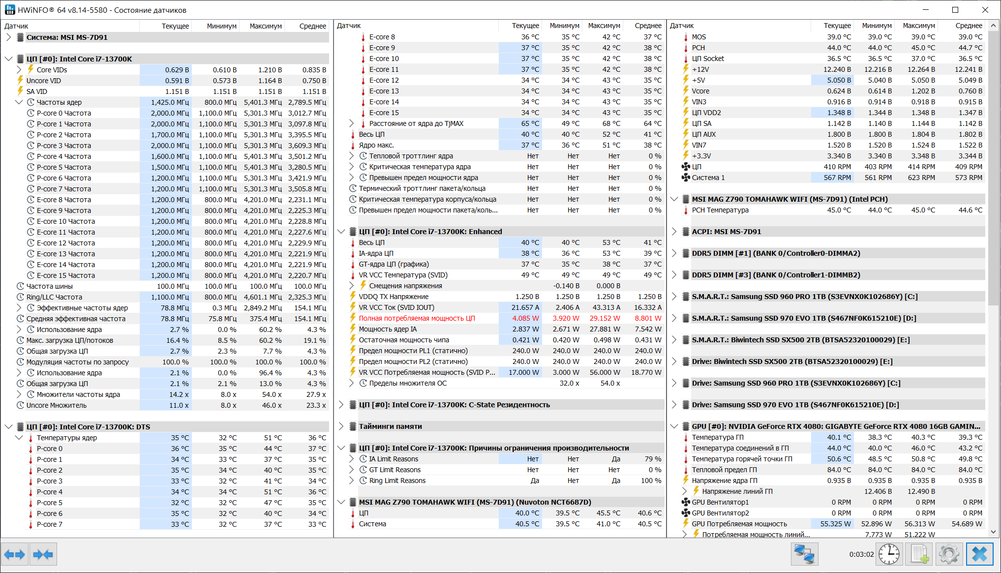The width and height of the screenshot is (1001, 573).
Task: Click the Текущее column header in the middle panel
Action: click(525, 26)
